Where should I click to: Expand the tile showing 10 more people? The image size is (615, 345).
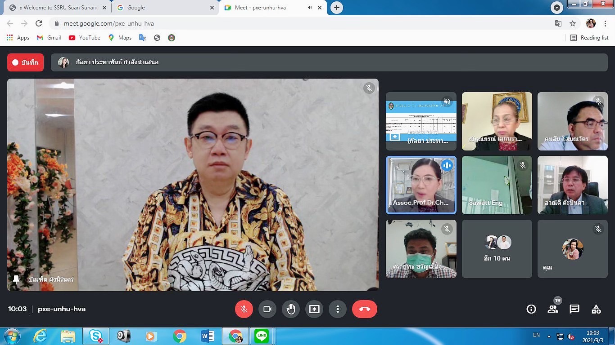(x=497, y=249)
